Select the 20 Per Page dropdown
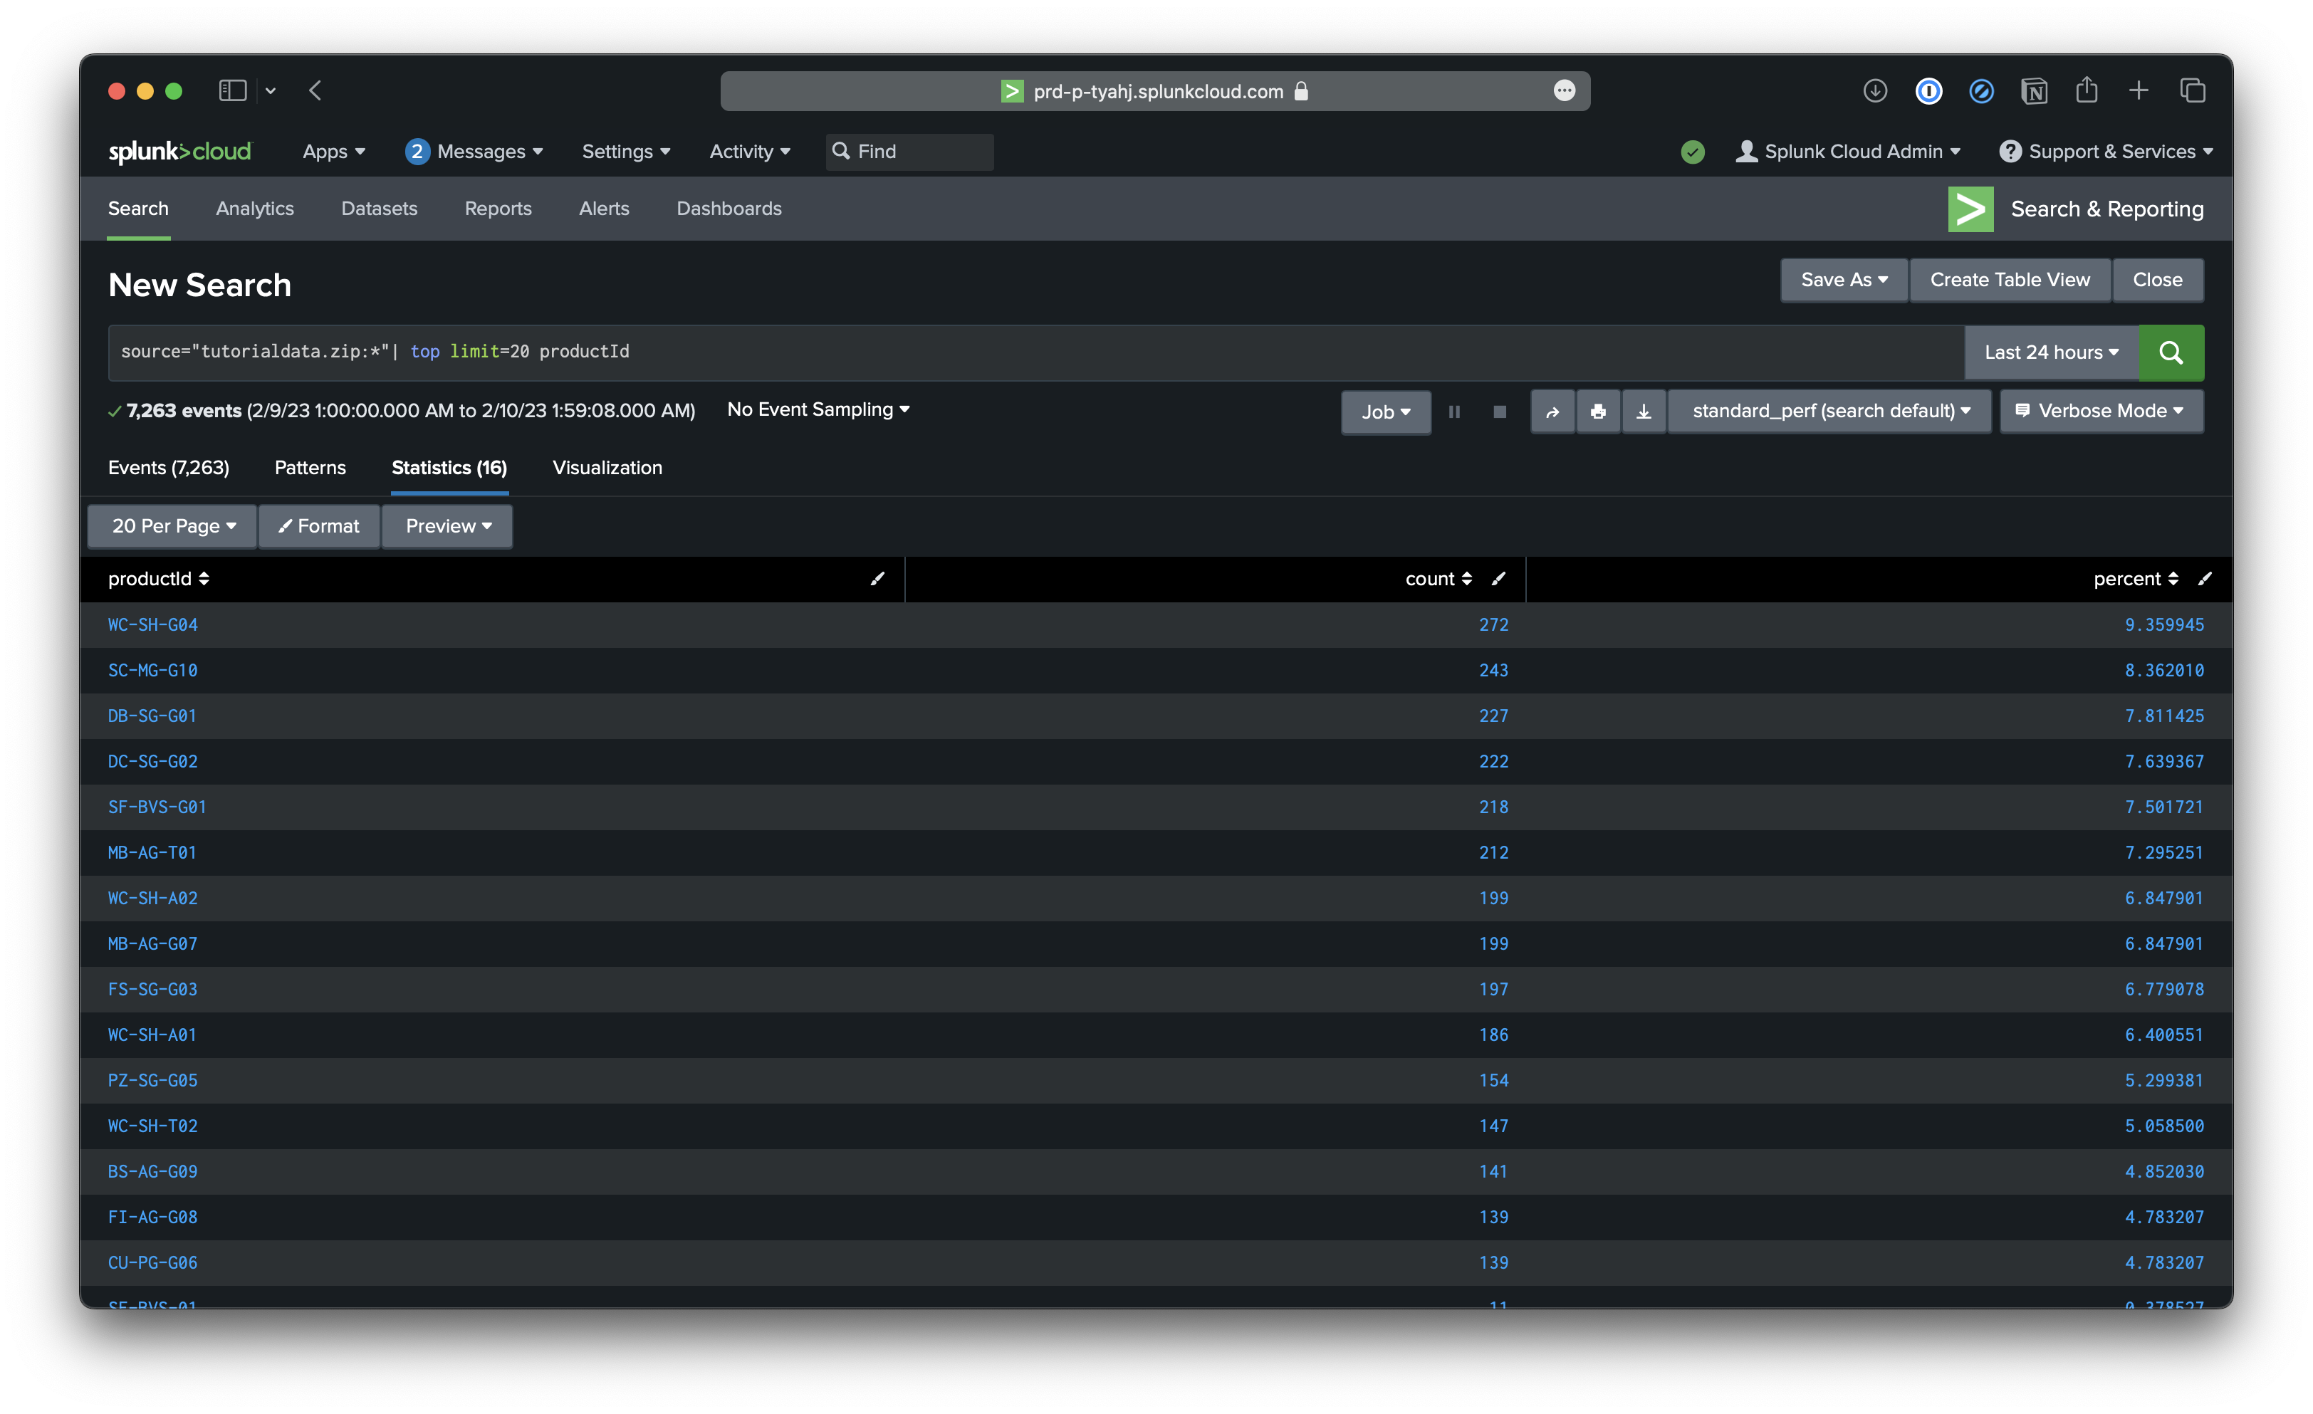Viewport: 2313px width, 1414px height. 172,525
